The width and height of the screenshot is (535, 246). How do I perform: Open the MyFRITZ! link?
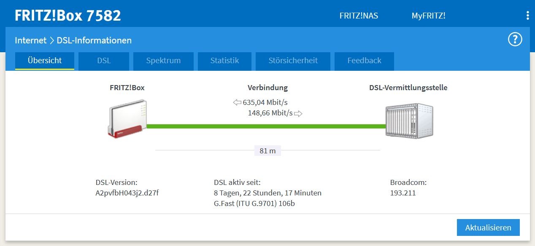click(x=428, y=16)
